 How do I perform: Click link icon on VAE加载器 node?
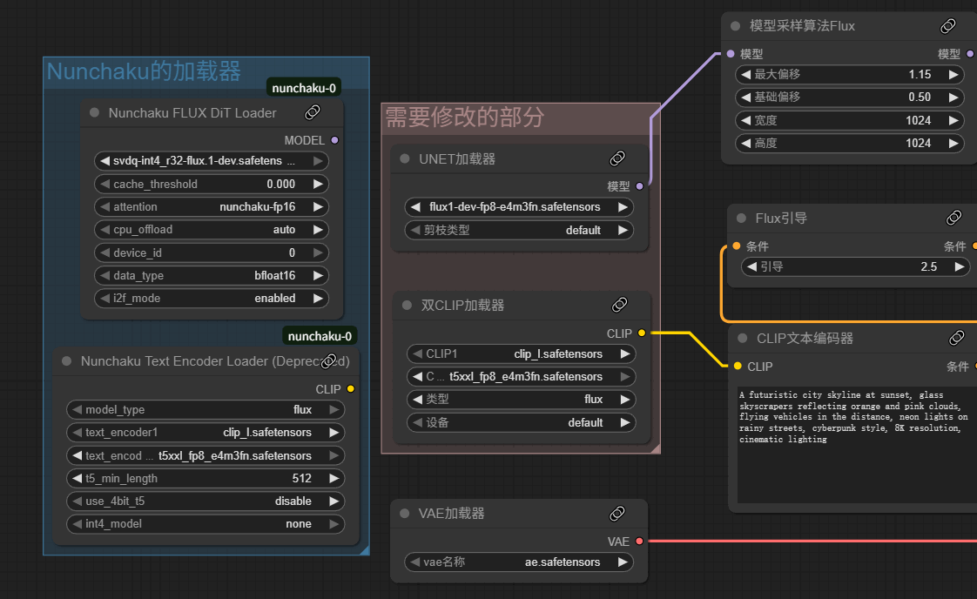coord(617,513)
